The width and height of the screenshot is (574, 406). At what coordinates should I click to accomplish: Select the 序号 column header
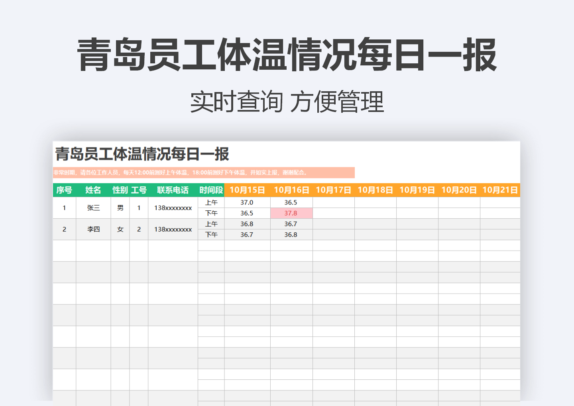pos(65,190)
